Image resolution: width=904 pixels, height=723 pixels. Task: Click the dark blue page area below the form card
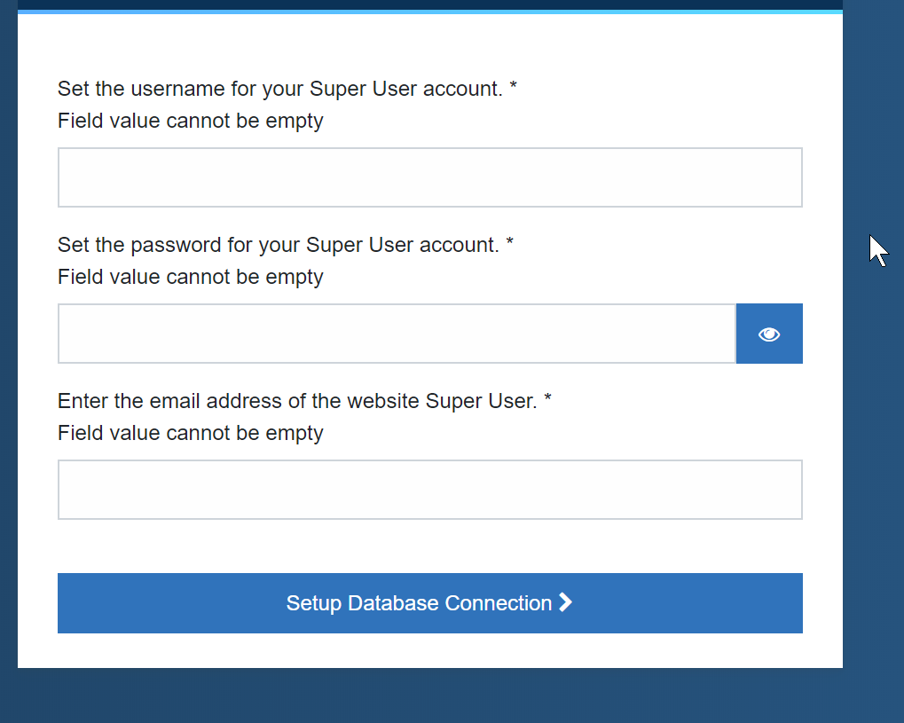coord(430,695)
